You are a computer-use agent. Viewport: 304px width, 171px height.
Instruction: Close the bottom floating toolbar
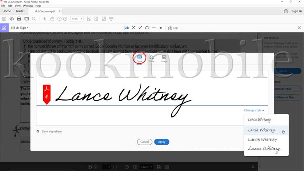point(253,167)
